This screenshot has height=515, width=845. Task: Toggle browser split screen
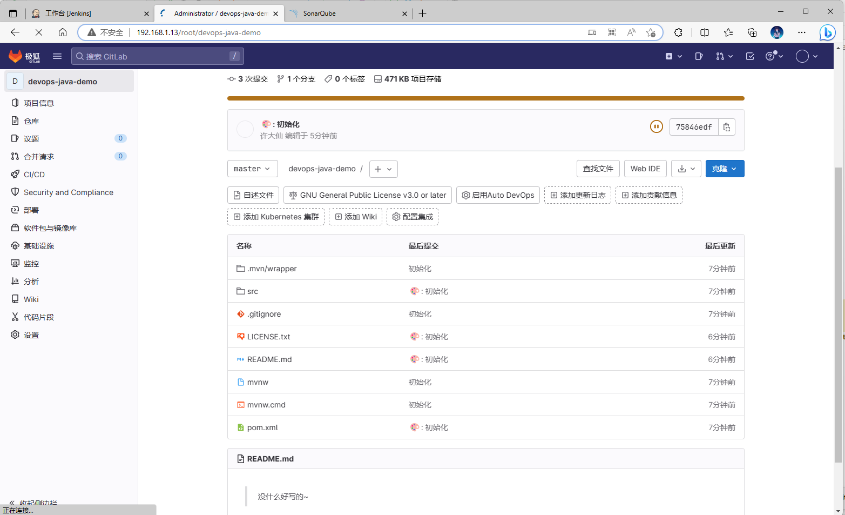(705, 32)
